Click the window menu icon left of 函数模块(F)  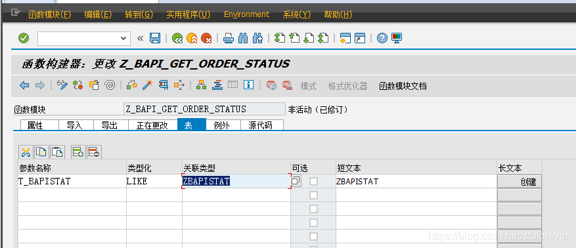tap(15, 12)
